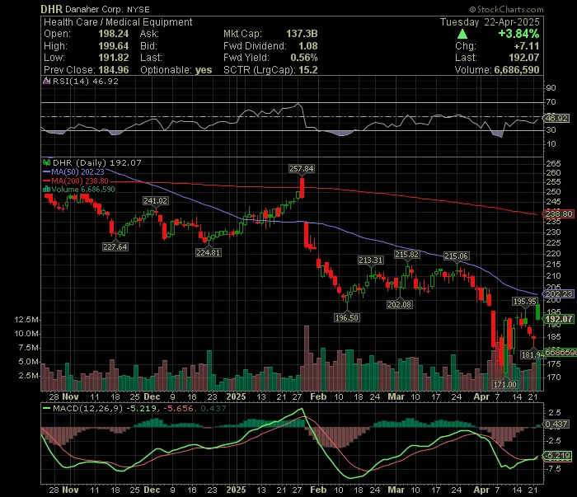Click the High value 199.64
This screenshot has width=577, height=497.
[114, 46]
